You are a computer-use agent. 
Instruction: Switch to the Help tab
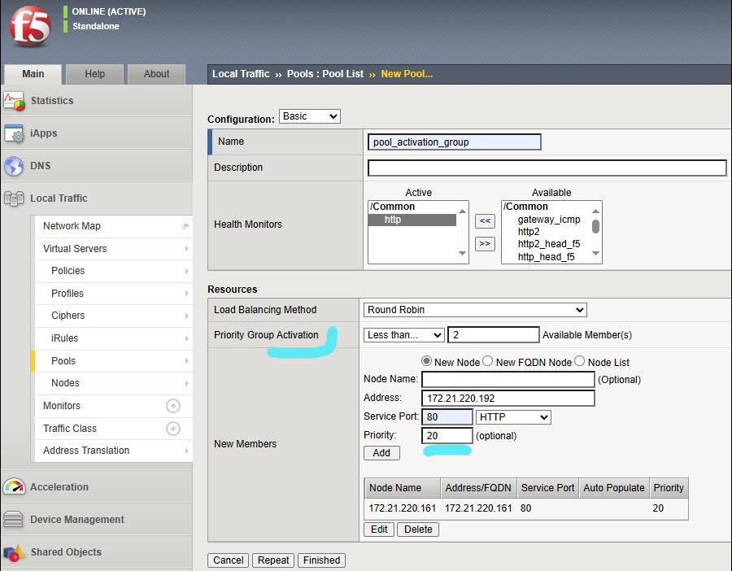pos(95,74)
